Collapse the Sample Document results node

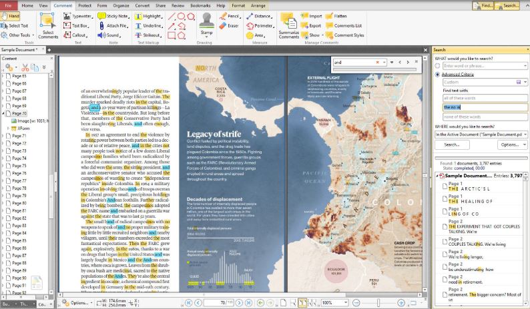point(437,176)
